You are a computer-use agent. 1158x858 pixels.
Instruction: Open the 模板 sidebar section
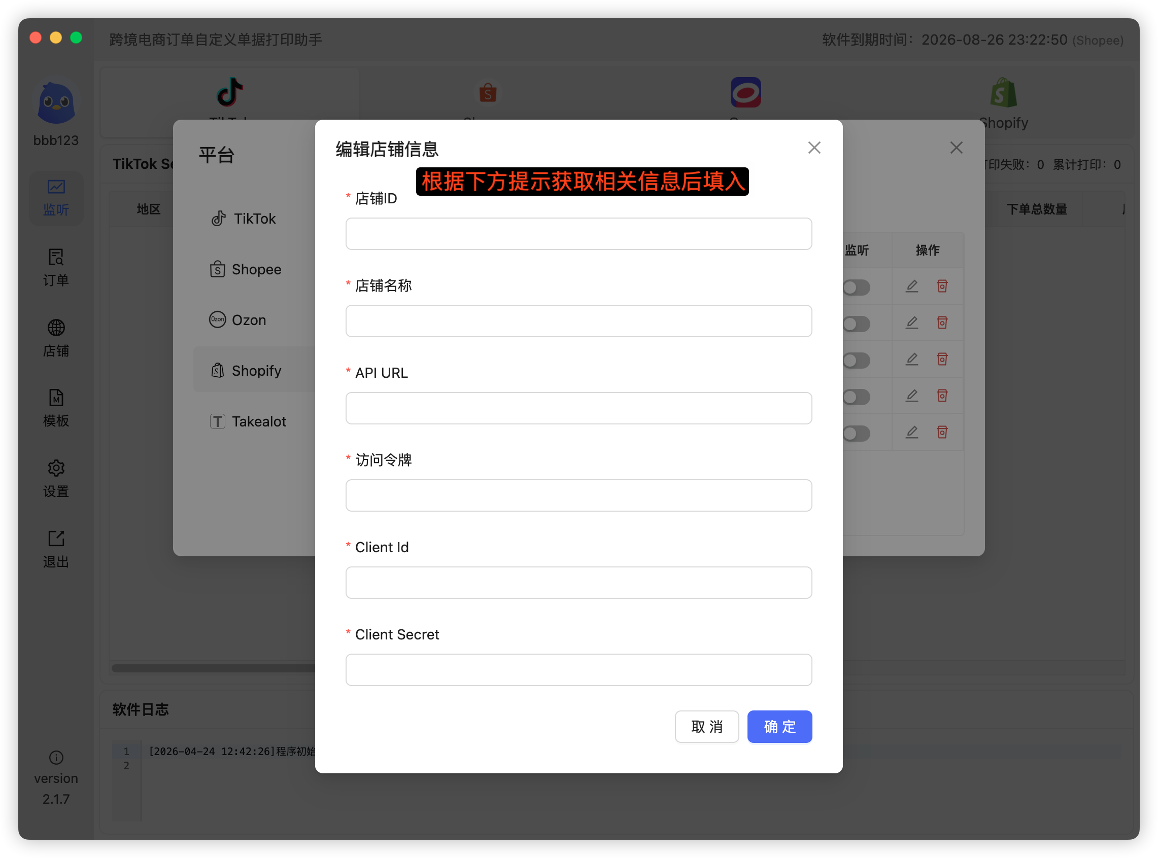tap(56, 409)
